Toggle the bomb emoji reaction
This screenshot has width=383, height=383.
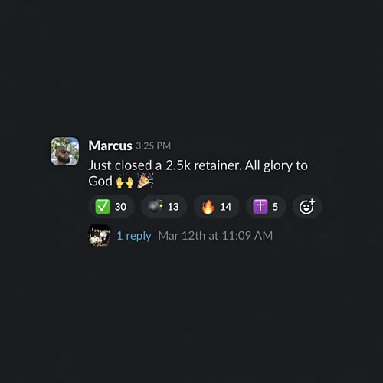(164, 207)
